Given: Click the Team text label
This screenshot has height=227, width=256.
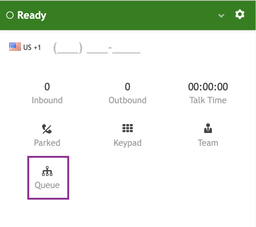Looking at the screenshot, I should 208,143.
